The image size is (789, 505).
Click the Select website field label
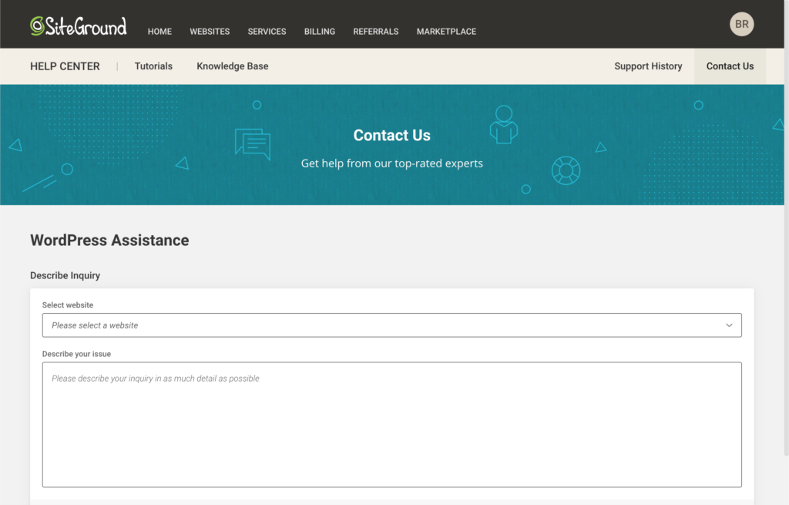point(68,305)
